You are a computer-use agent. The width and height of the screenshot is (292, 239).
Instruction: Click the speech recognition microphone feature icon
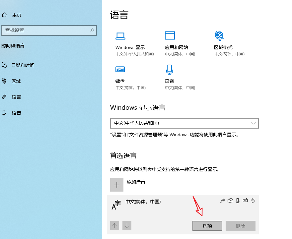tap(238, 201)
